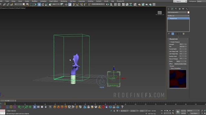Viewport: 206px width, 115px height.
Task: Click Configure Modifier Sets icon
Action: [x=183, y=34]
